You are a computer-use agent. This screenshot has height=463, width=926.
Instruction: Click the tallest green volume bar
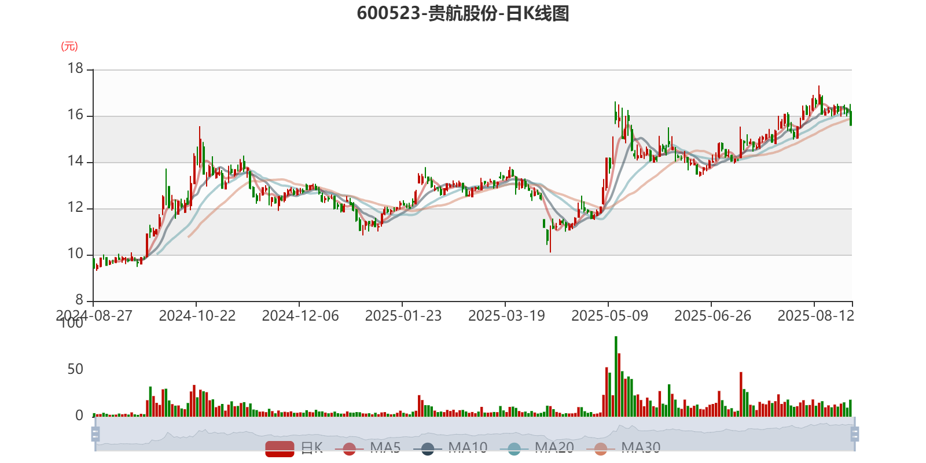pos(616,376)
